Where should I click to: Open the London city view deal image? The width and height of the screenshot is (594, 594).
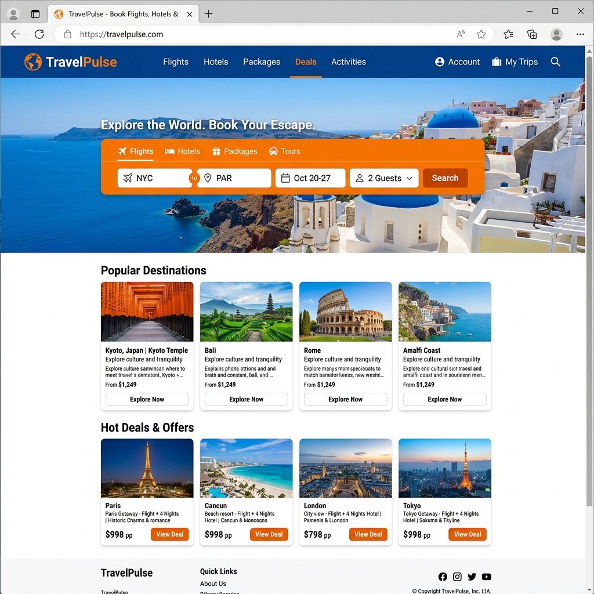[x=346, y=468]
